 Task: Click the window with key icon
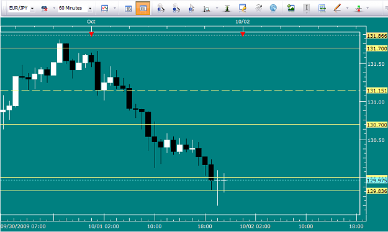[x=242, y=8]
